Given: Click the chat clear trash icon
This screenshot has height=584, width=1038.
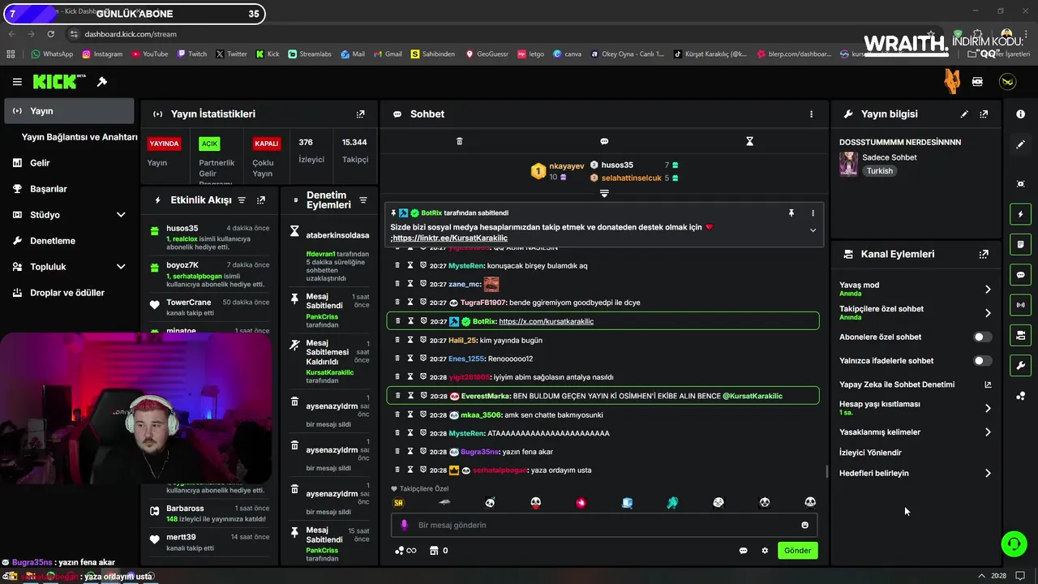Looking at the screenshot, I should pyautogui.click(x=459, y=141).
